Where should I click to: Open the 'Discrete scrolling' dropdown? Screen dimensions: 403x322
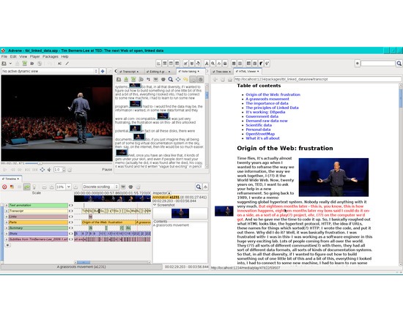pos(100,187)
